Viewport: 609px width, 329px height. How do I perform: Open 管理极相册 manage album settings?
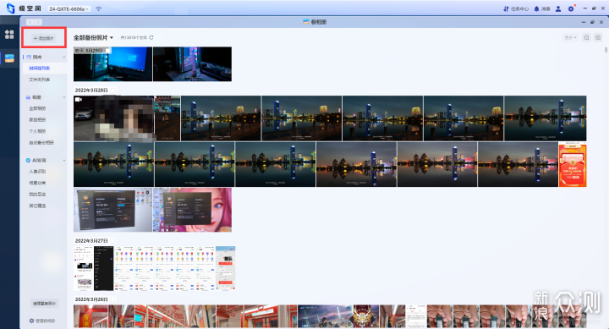click(x=42, y=321)
